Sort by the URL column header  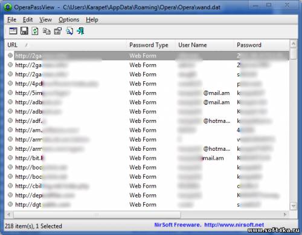click(66, 45)
